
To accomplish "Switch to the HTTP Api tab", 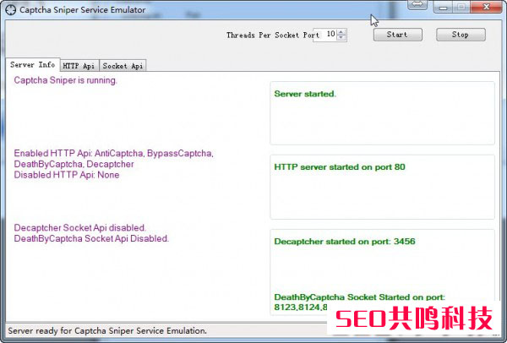I will coord(79,66).
